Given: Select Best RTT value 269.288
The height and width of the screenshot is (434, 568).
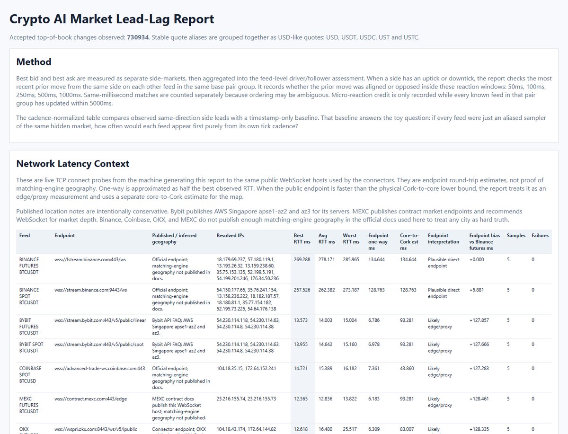Looking at the screenshot, I should [x=302, y=259].
